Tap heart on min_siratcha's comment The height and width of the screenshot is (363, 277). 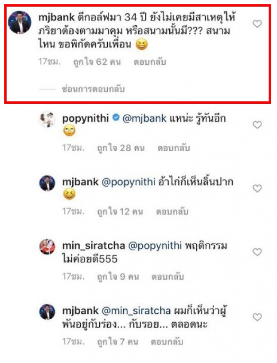pyautogui.click(x=257, y=252)
